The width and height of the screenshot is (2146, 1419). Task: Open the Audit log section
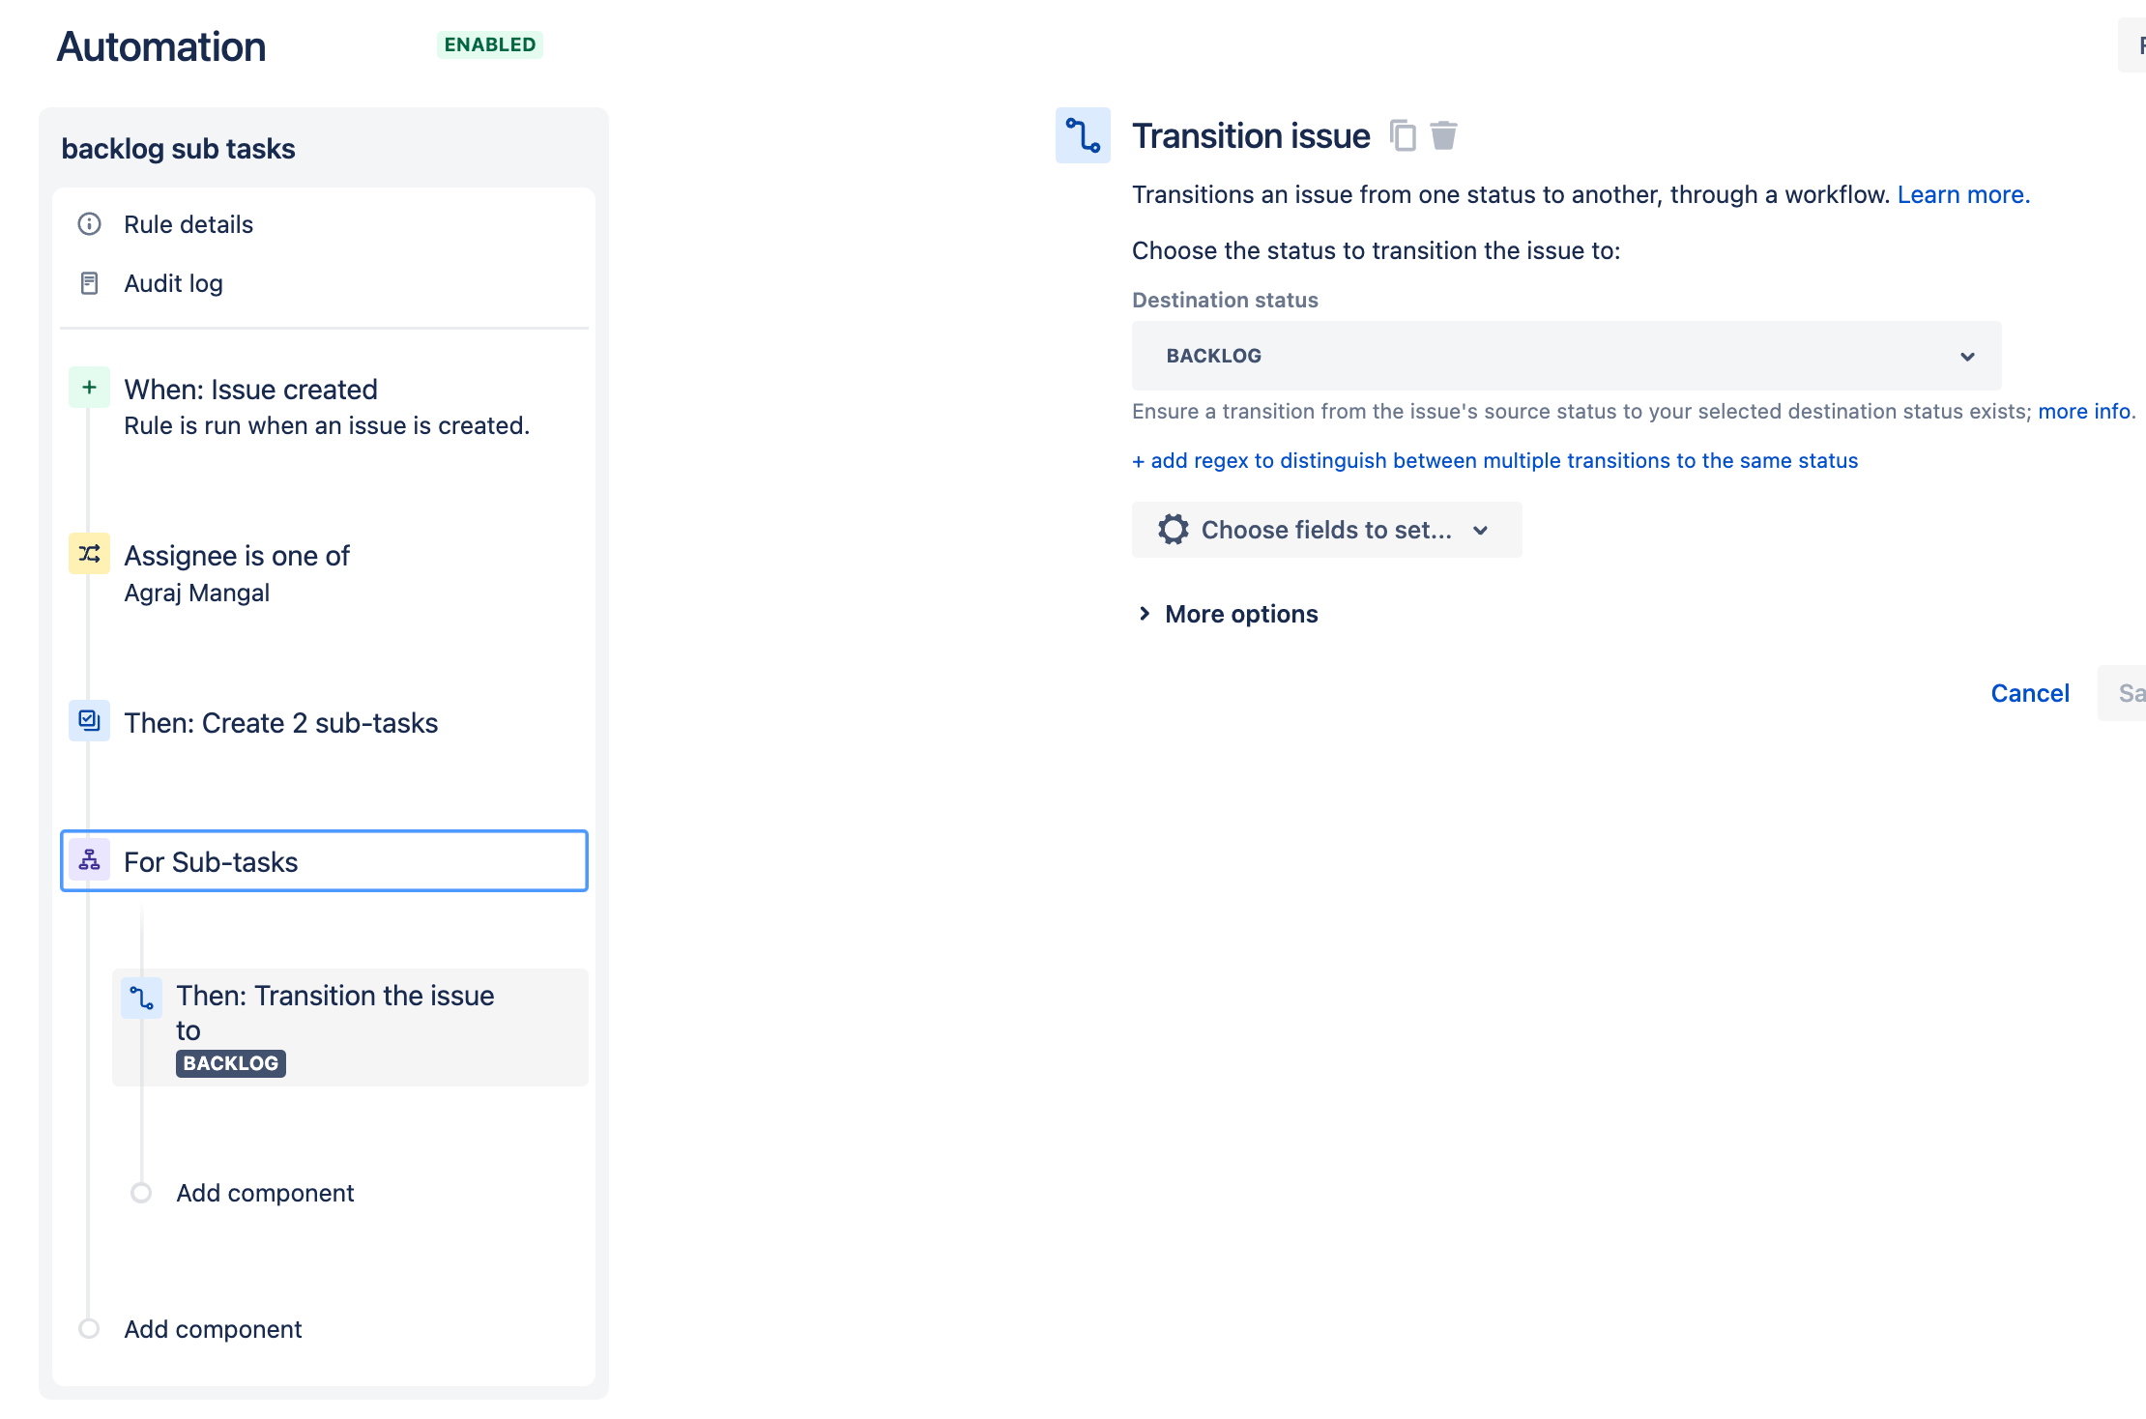(x=172, y=282)
